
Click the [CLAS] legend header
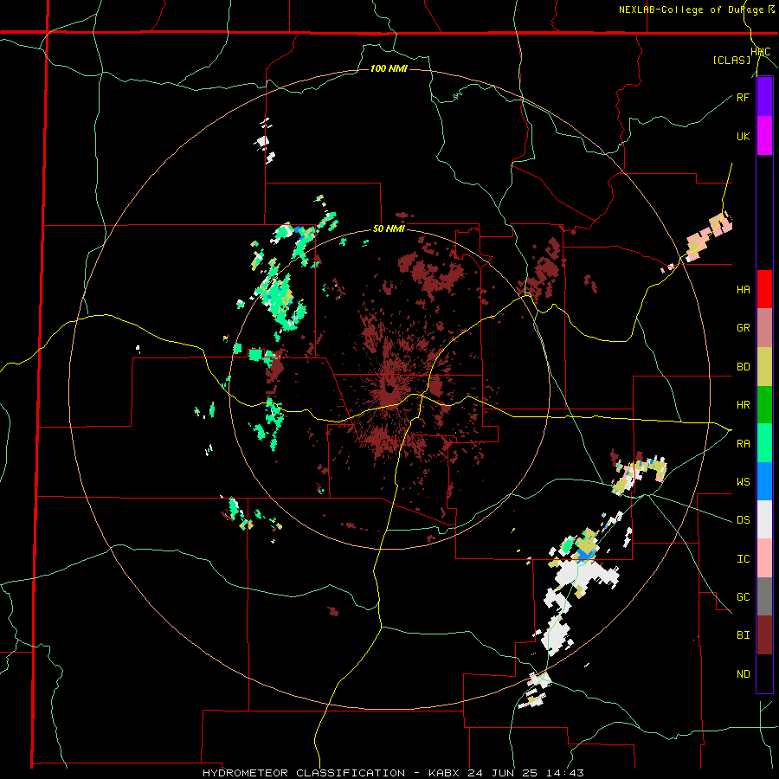pyautogui.click(x=731, y=60)
